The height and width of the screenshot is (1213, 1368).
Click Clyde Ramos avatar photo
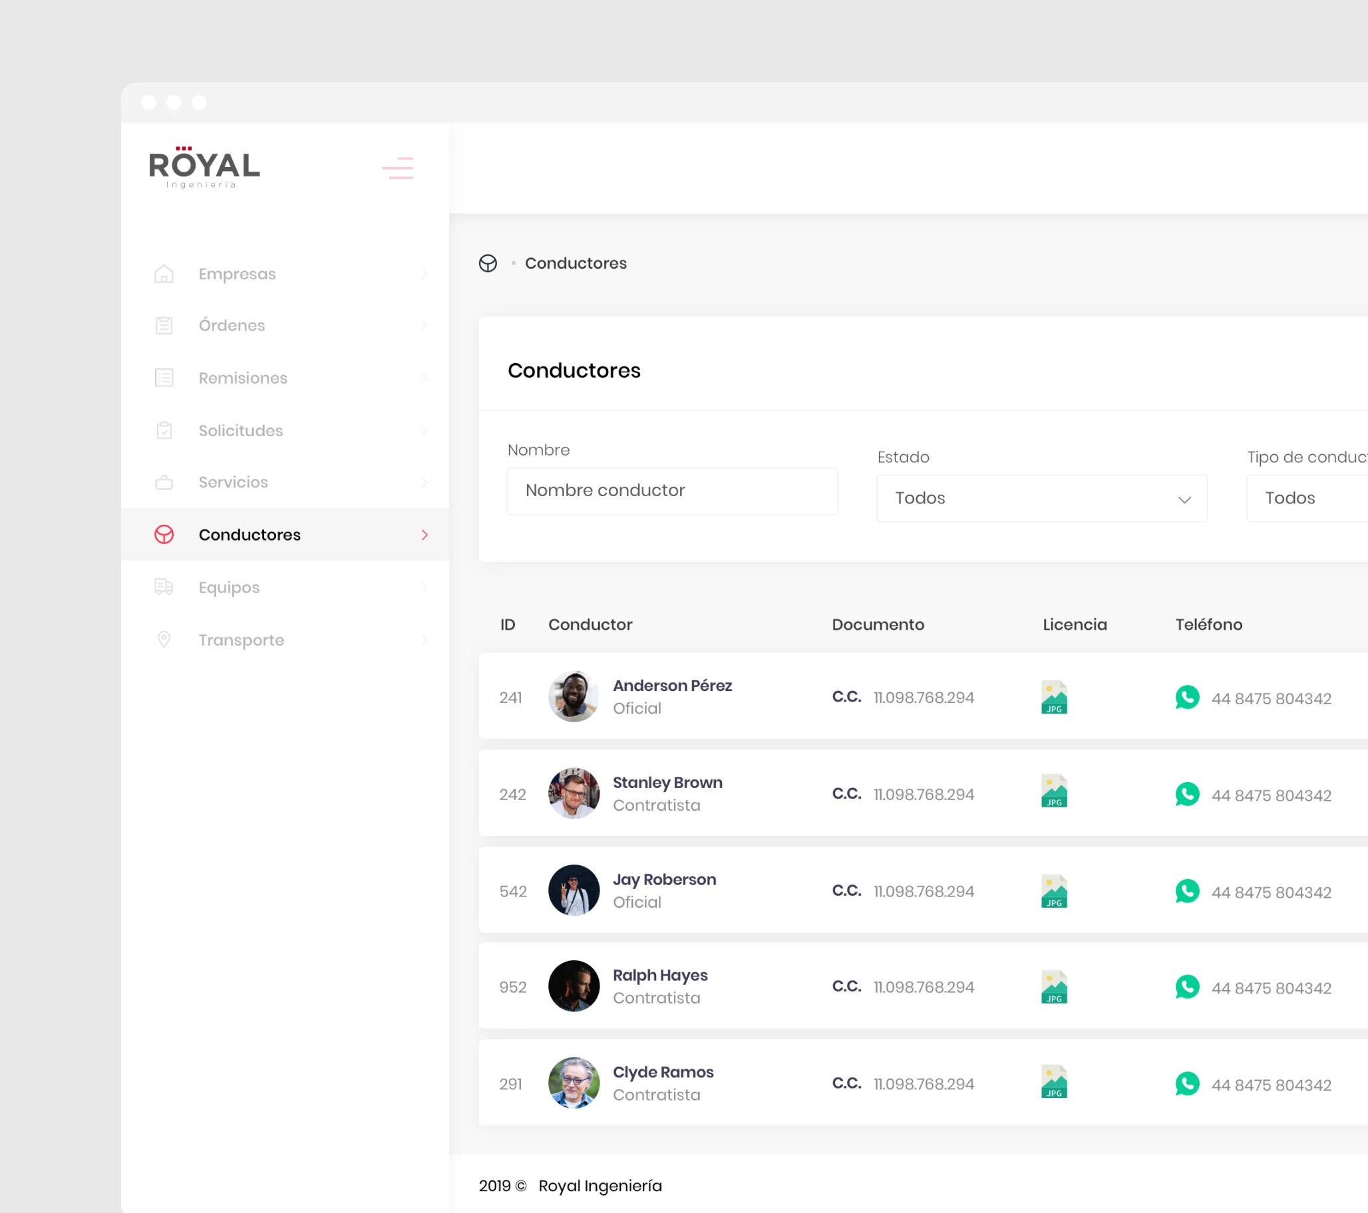tap(574, 1083)
